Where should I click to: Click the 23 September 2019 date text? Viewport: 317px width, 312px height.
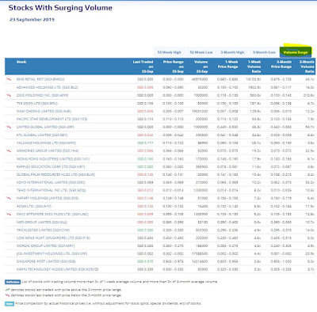tap(32, 20)
